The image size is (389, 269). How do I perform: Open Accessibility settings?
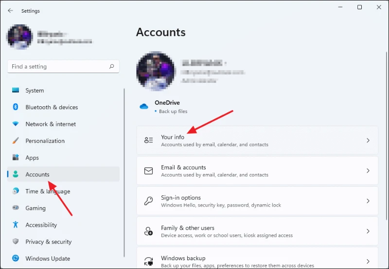pos(63,225)
